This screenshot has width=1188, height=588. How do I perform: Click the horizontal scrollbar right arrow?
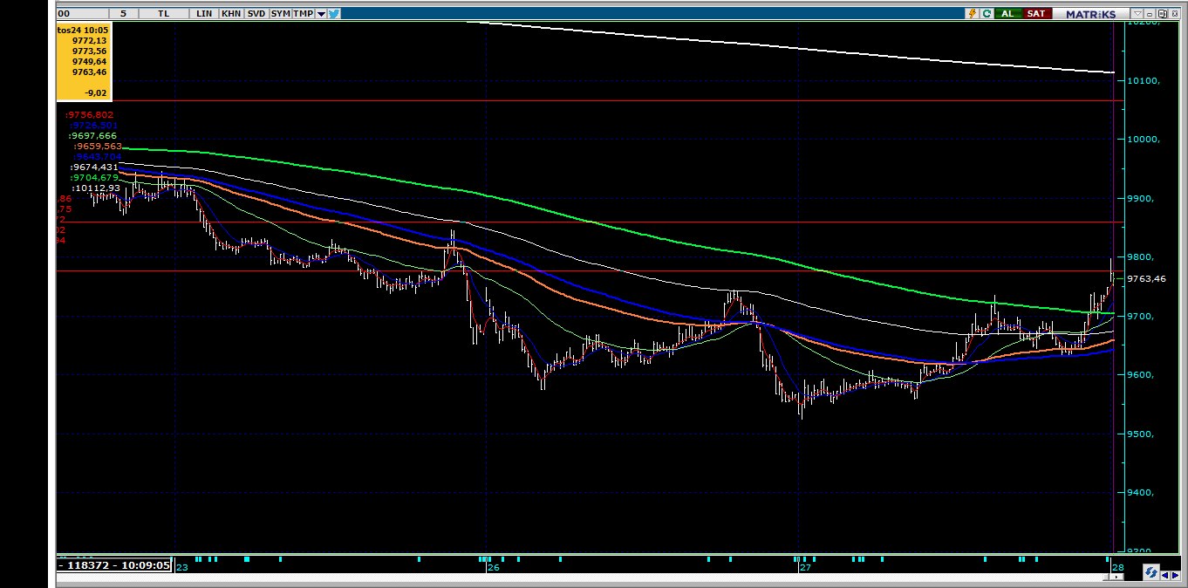(x=1116, y=577)
